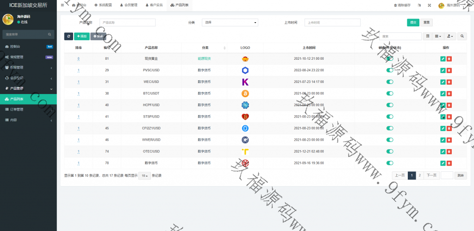Switch to the 系统配置 tab
This screenshot has height=231, width=474.
pyautogui.click(x=102, y=5)
